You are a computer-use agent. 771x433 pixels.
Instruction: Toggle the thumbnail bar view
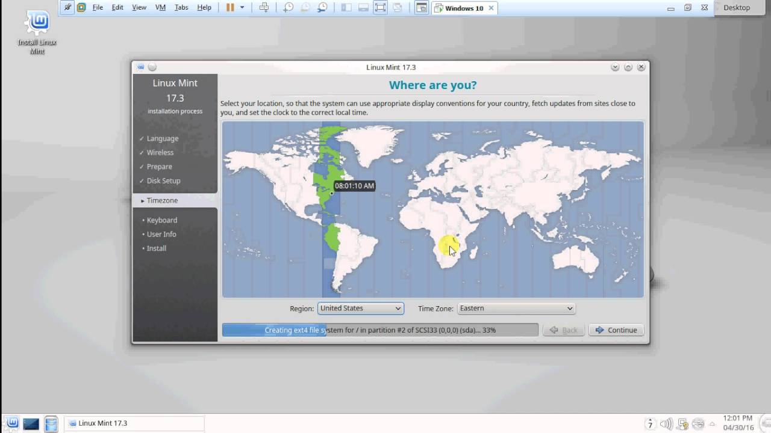coord(363,8)
